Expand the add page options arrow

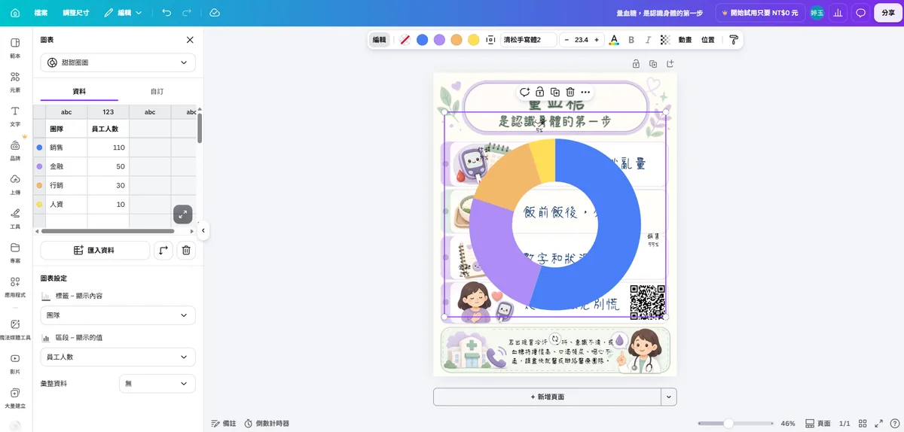coord(669,397)
